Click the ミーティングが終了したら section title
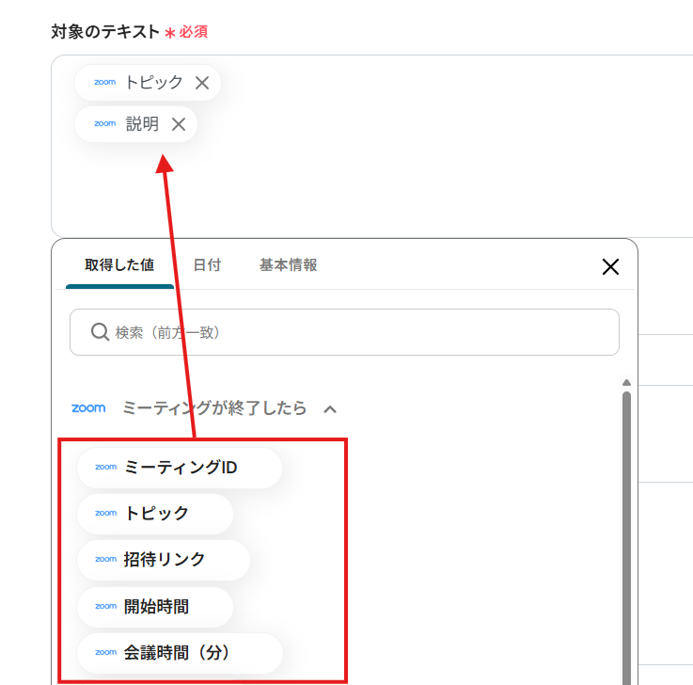Screen dimensions: 693x685 pos(214,407)
